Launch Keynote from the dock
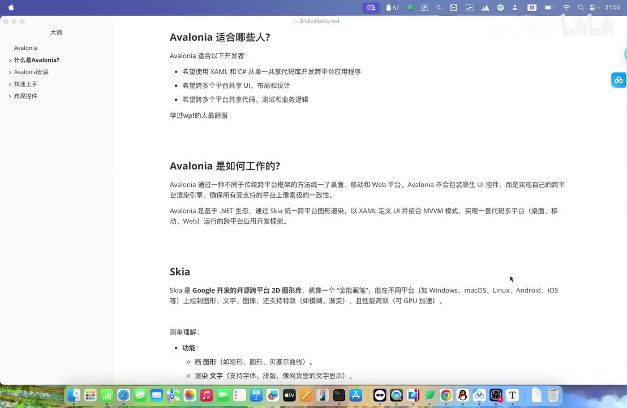627x408 pixels. pyautogui.click(x=256, y=396)
